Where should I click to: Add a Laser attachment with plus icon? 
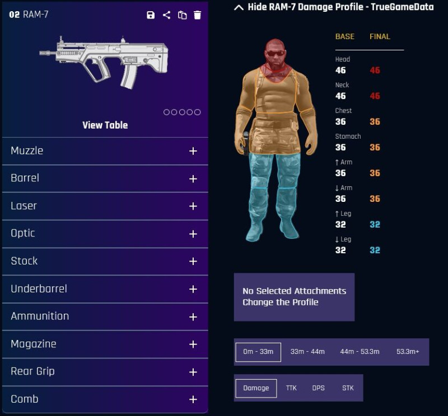(193, 206)
